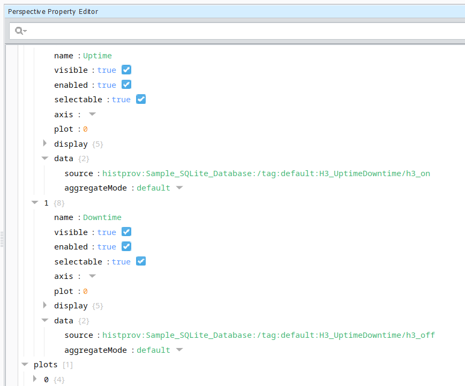Image resolution: width=465 pixels, height=386 pixels.
Task: Open the search options magnifier icon
Action: pyautogui.click(x=20, y=31)
